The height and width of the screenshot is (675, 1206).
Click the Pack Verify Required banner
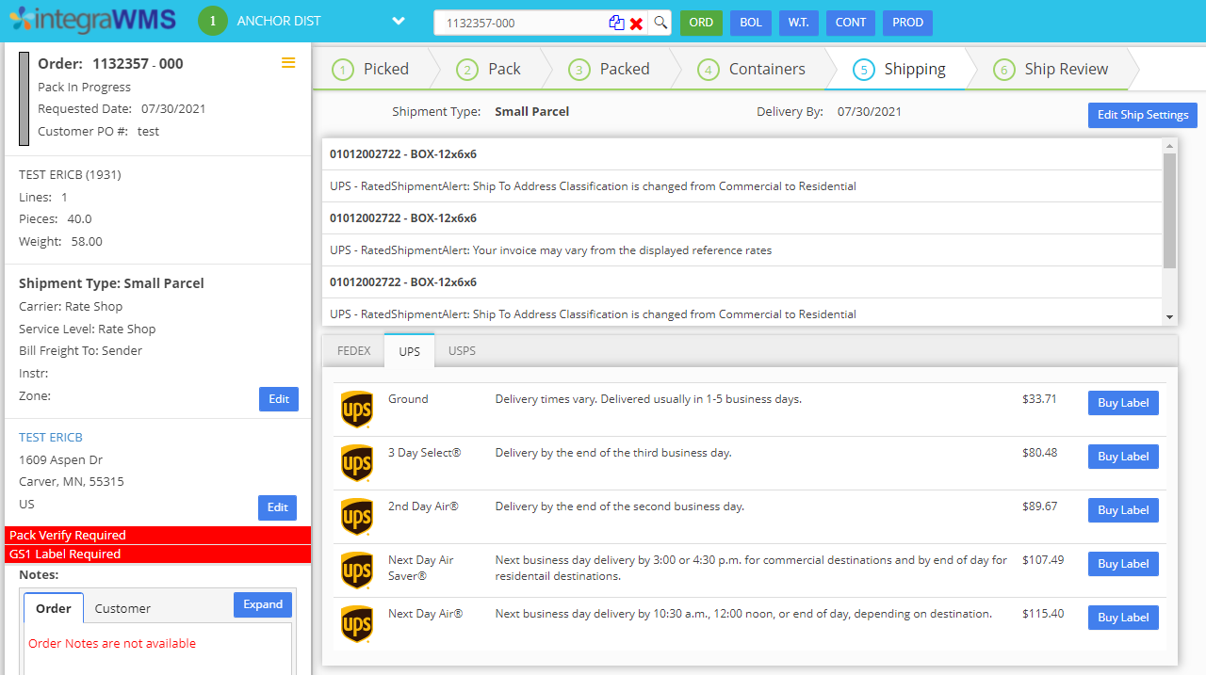[x=158, y=535]
